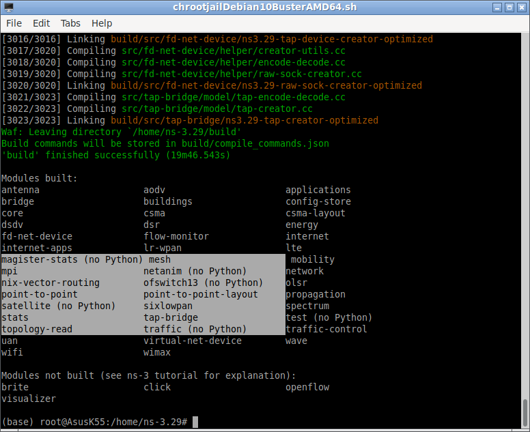Click the 'uan' module name

point(10,341)
